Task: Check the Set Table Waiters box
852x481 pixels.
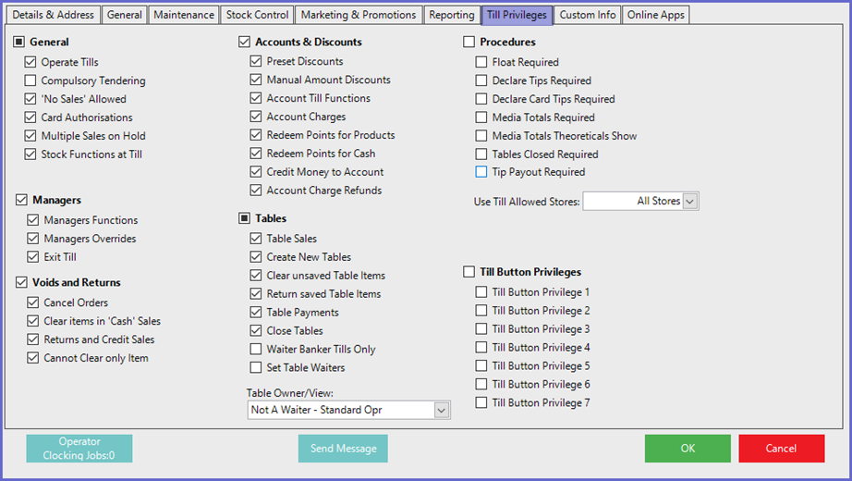Action: click(256, 368)
